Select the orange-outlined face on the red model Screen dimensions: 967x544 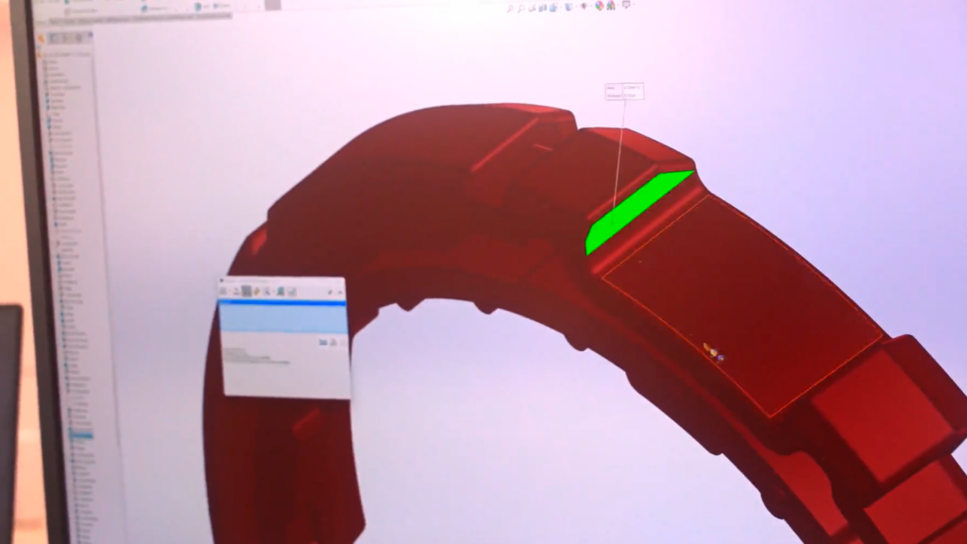[x=743, y=305]
